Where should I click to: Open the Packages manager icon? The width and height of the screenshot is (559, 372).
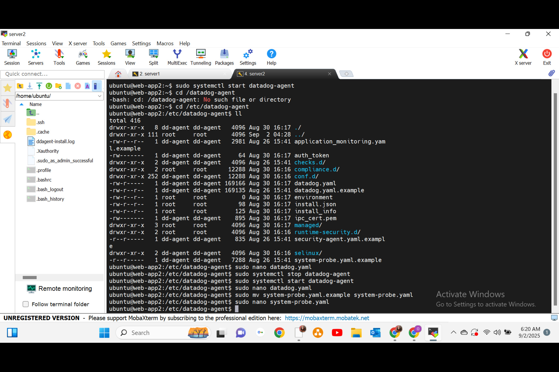224,57
